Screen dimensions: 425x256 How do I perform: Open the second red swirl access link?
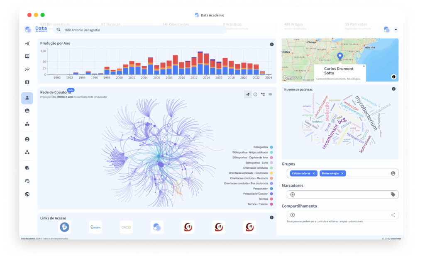(219, 227)
